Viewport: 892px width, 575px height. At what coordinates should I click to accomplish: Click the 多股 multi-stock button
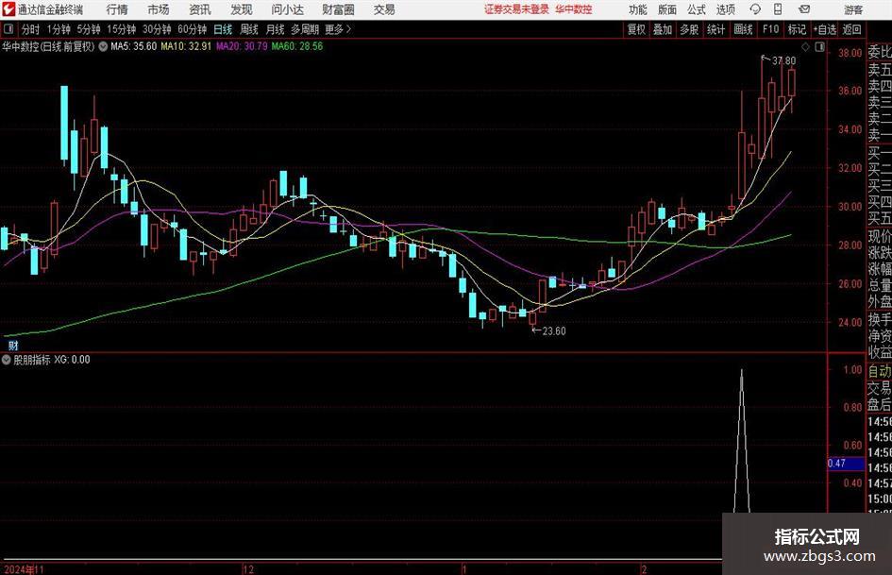click(689, 29)
